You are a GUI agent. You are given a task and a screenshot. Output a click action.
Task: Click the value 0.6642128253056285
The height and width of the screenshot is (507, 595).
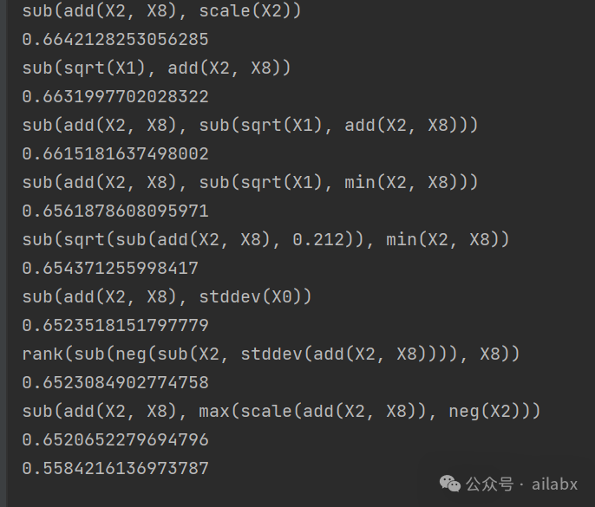click(115, 40)
